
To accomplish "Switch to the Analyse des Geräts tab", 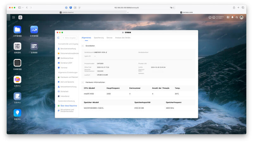I will pos(123,38).
